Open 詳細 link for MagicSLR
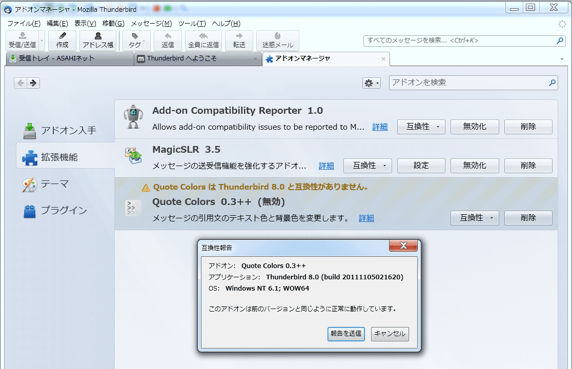This screenshot has height=369, width=572. 326,166
